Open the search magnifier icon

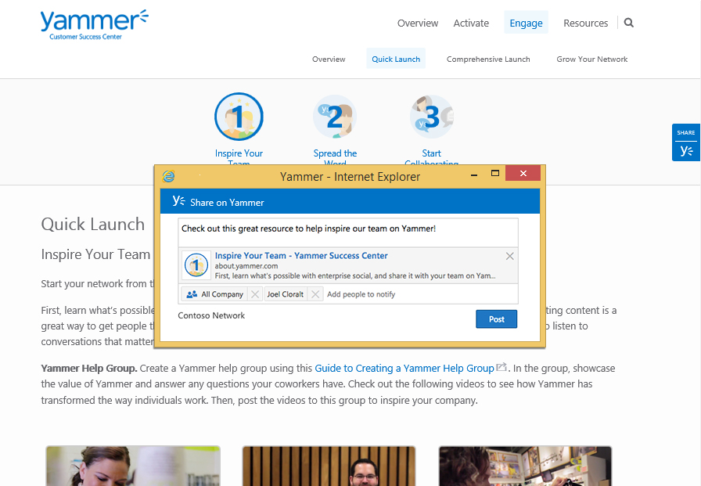pos(628,23)
